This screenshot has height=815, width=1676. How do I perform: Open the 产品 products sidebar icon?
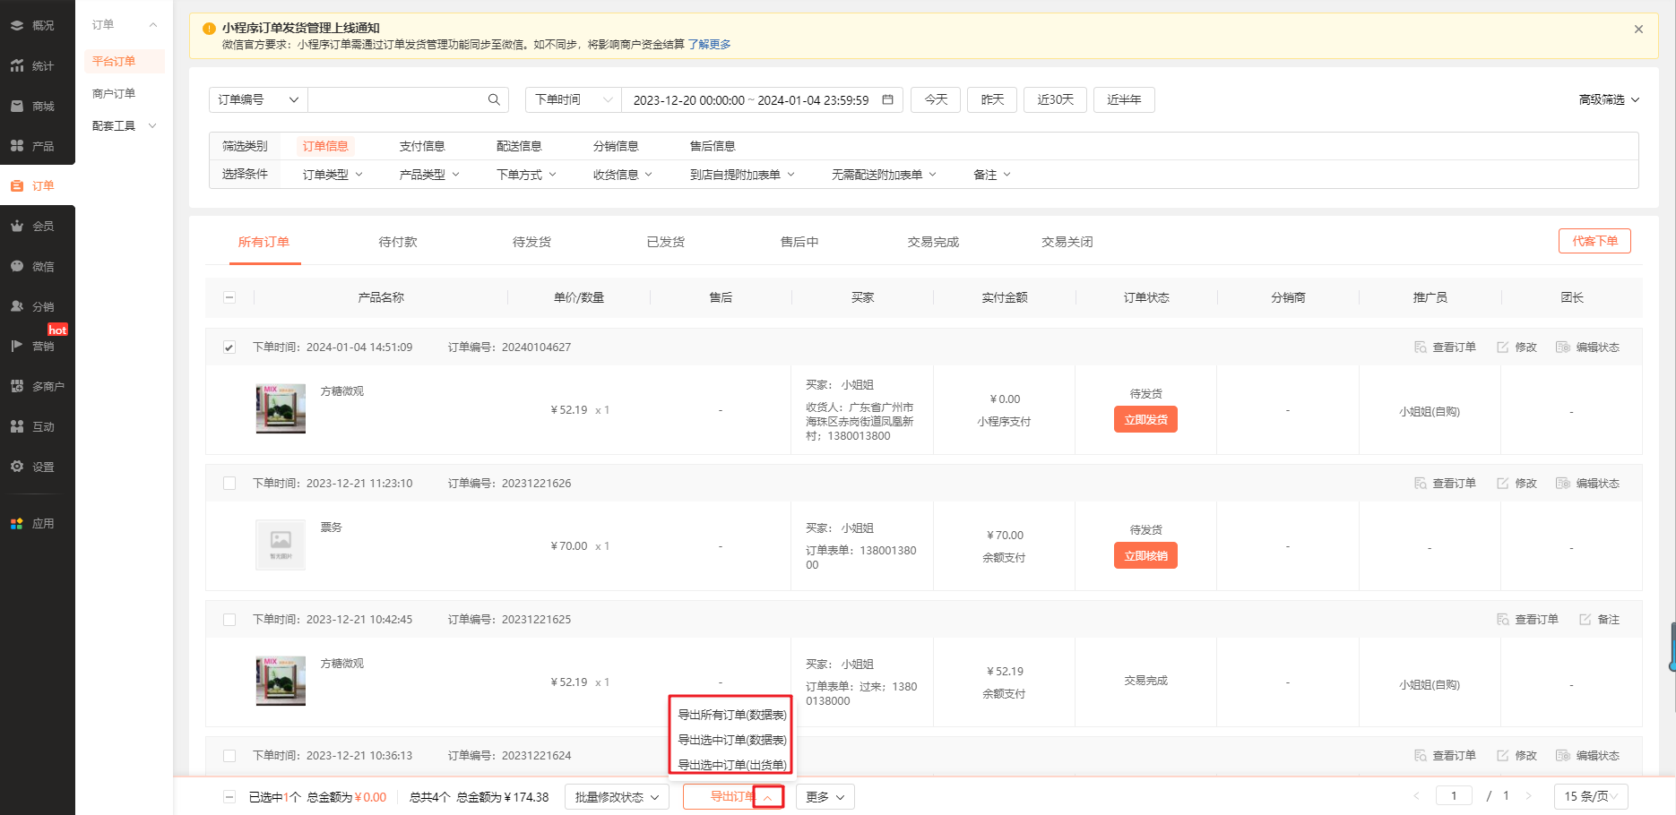pos(17,145)
